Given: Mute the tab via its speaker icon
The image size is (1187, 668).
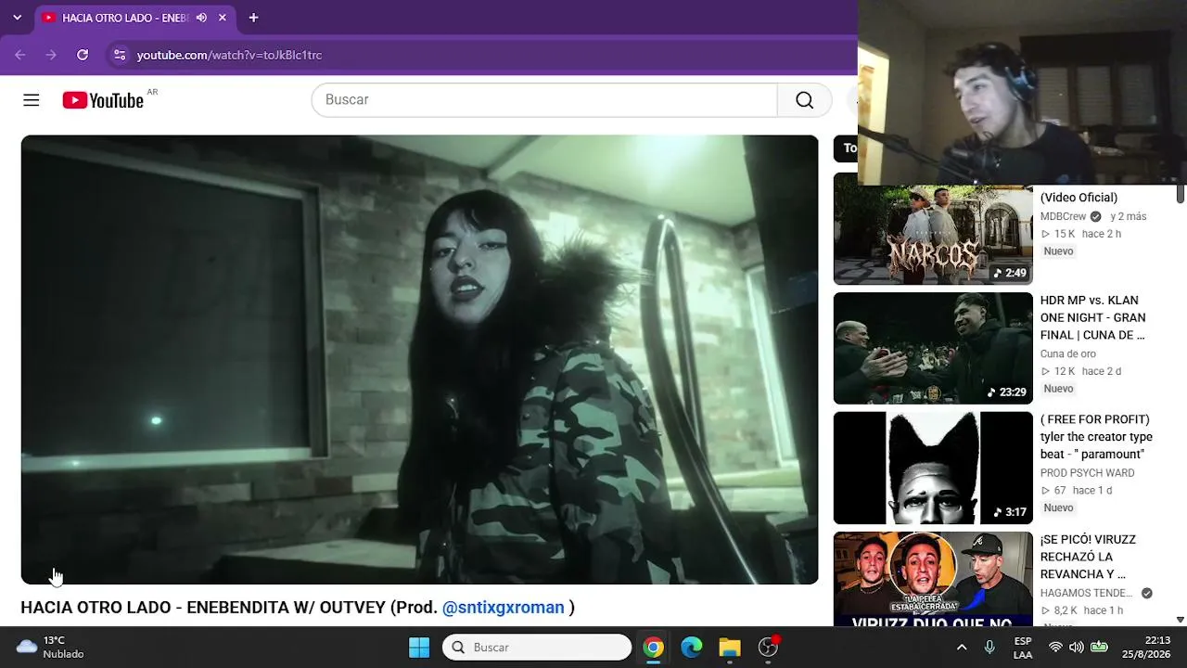Looking at the screenshot, I should click(201, 18).
